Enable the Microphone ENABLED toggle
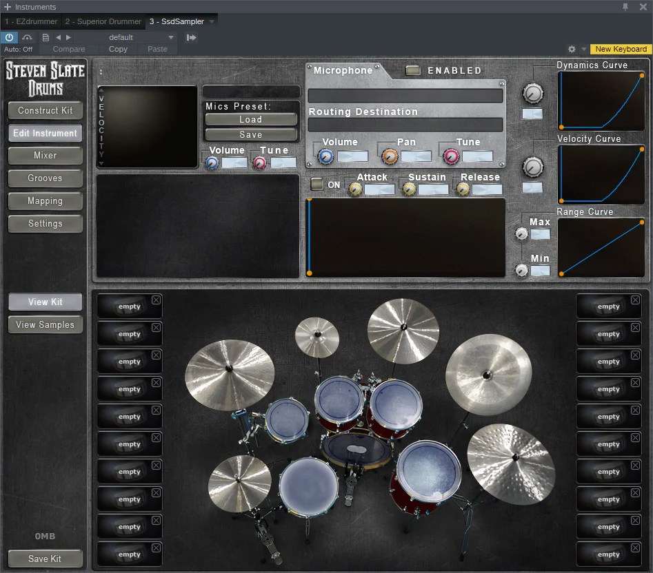The width and height of the screenshot is (653, 573). click(x=413, y=70)
